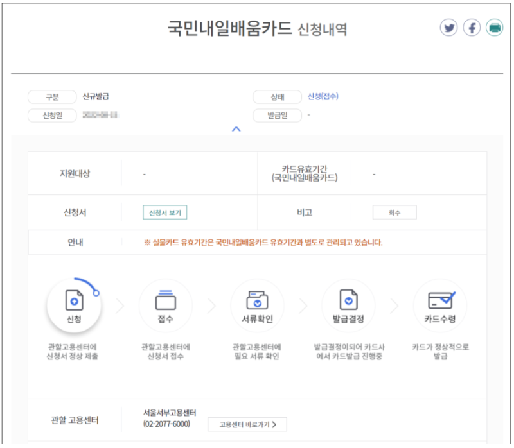Select the 신청 step icon

pos(74,306)
